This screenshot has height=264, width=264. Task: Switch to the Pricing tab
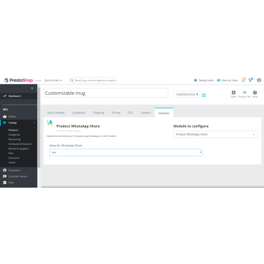pyautogui.click(x=116, y=113)
